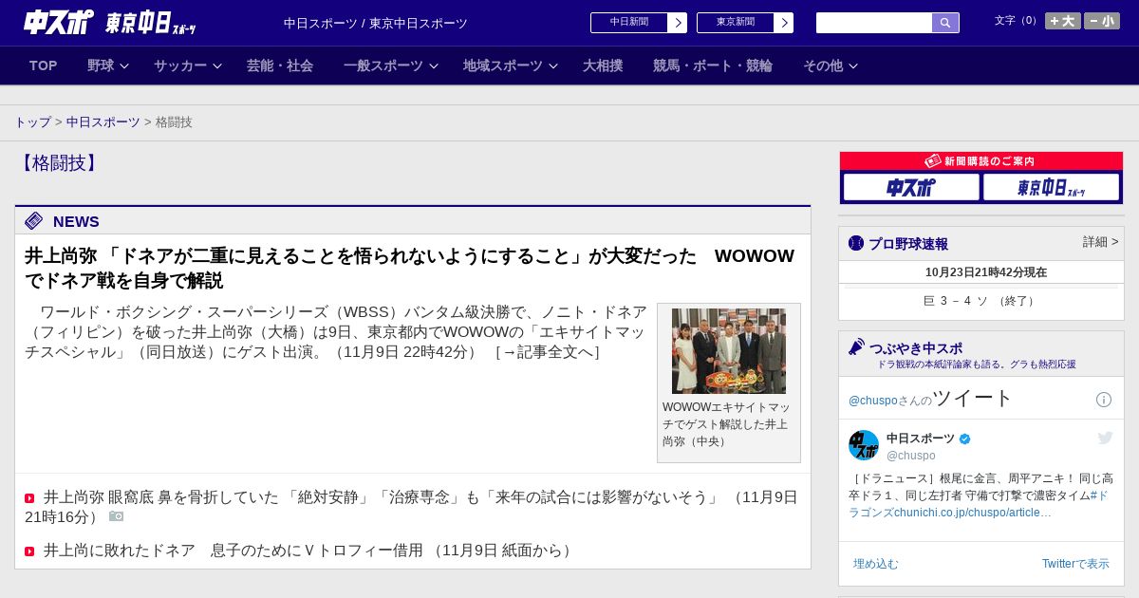Increase font size with 大 button
The height and width of the screenshot is (598, 1139).
point(1063,21)
